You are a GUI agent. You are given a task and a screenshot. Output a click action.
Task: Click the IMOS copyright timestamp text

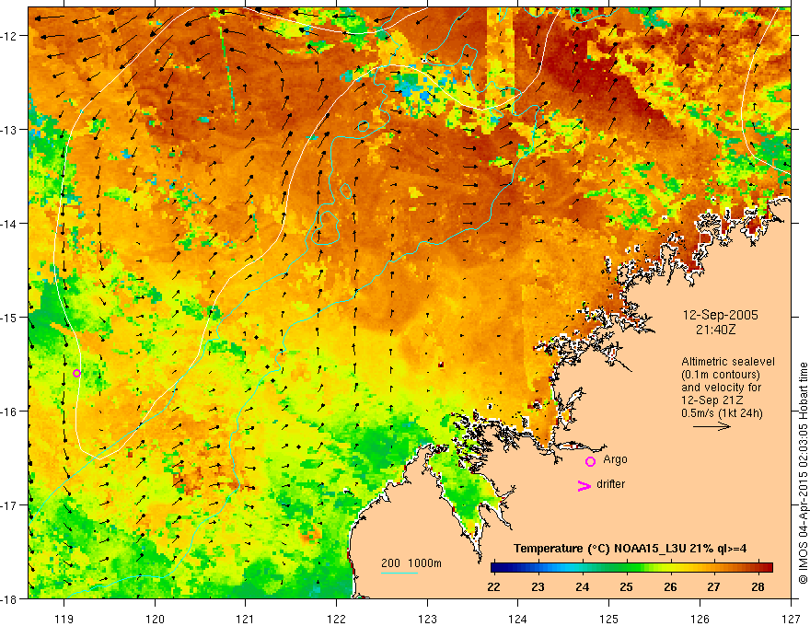click(x=803, y=473)
